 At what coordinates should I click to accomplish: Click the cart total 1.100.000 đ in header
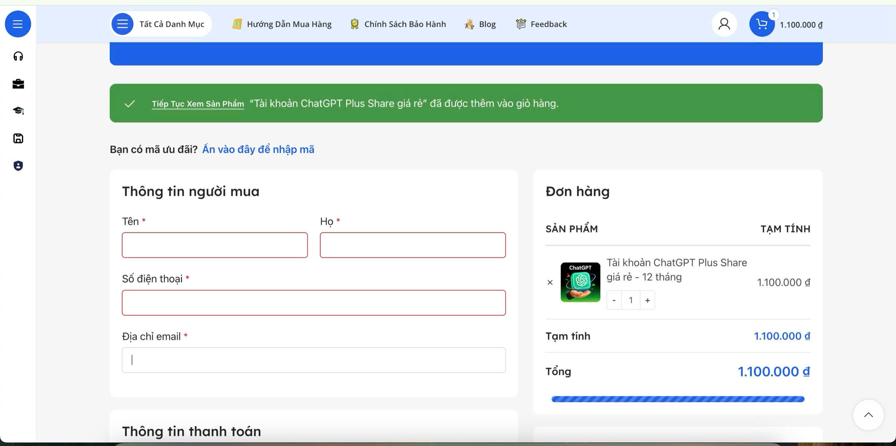[x=801, y=25]
